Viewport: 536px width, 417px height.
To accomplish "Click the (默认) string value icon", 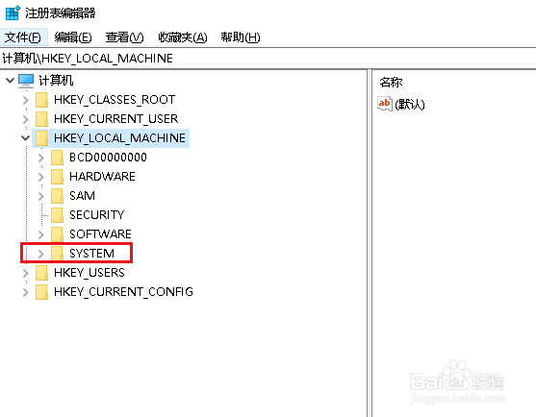I will tap(385, 104).
